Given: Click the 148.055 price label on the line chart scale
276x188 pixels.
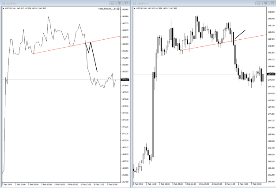Looking at the screenshot, I should pos(125,71).
